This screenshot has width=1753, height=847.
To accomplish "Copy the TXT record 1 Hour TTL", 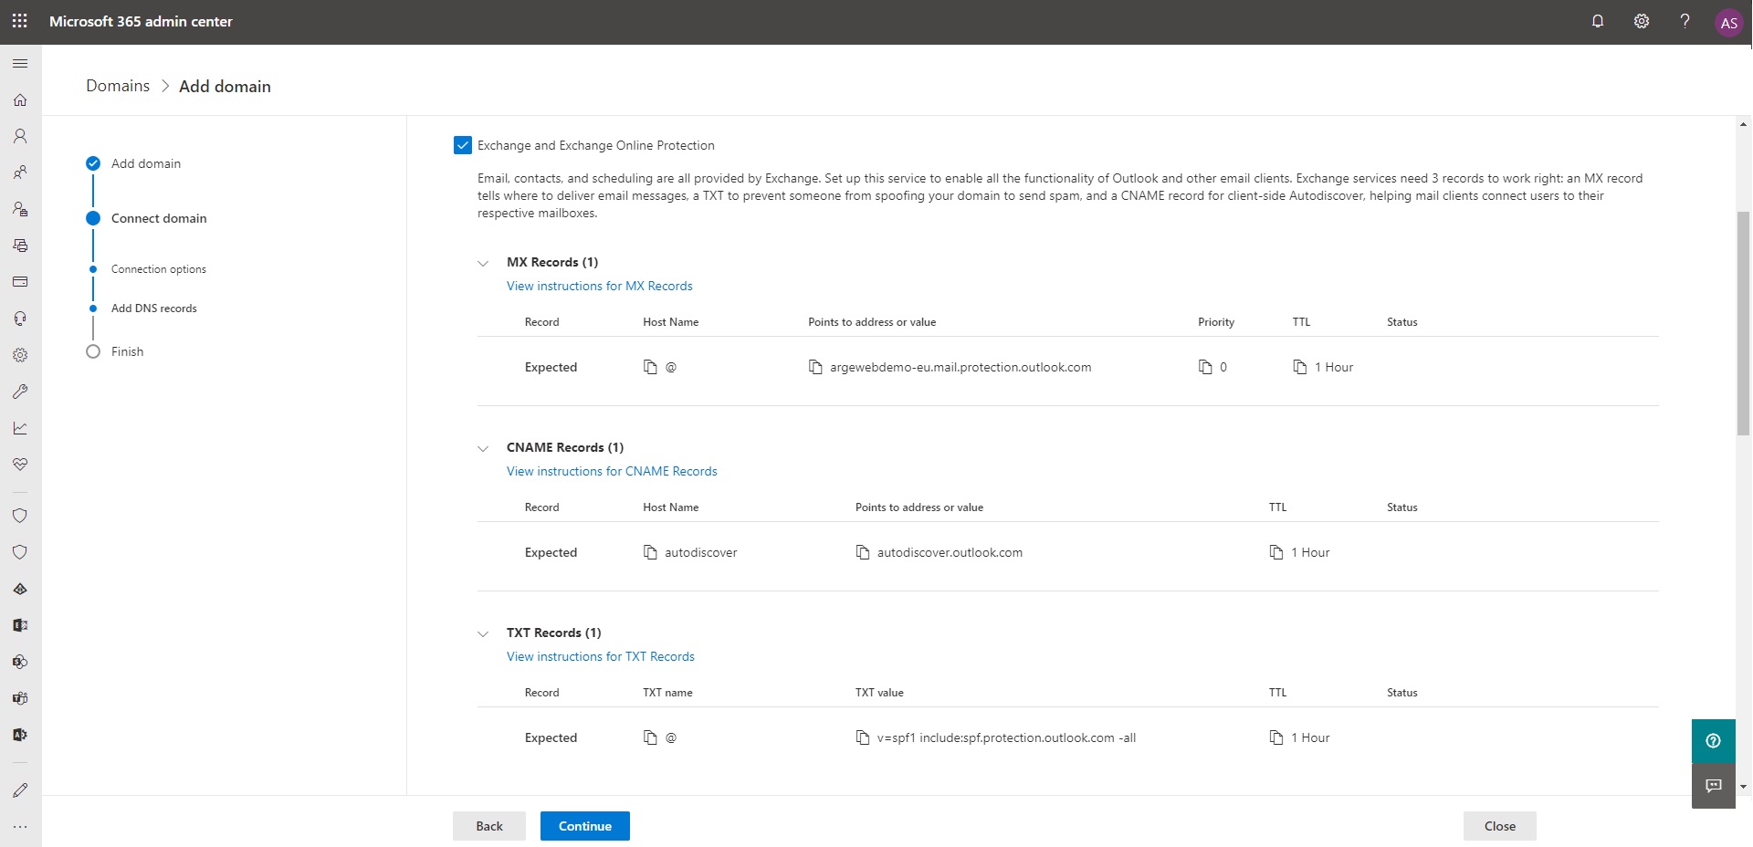I will (x=1276, y=737).
